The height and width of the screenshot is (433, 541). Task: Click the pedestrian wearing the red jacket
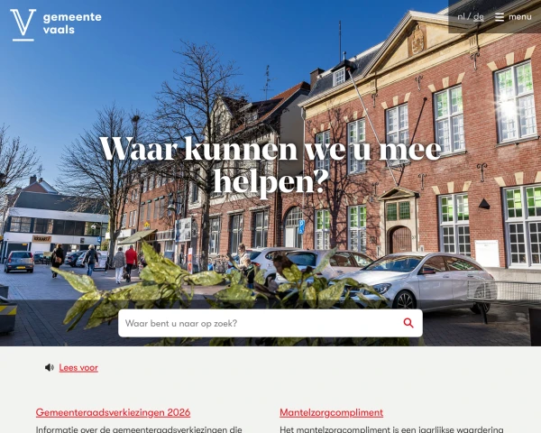pyautogui.click(x=131, y=263)
